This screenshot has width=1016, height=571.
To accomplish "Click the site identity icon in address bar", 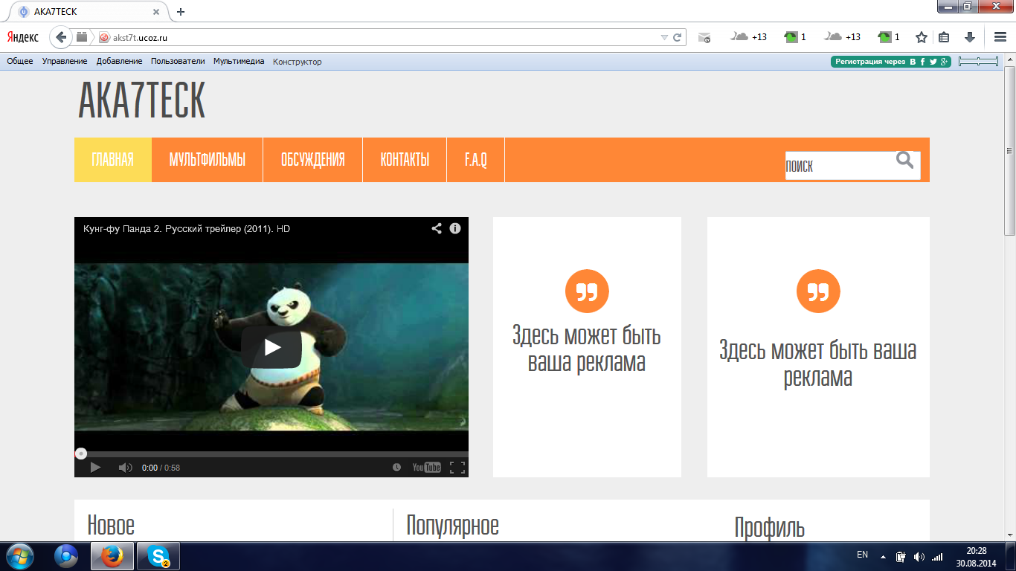I will pos(104,37).
